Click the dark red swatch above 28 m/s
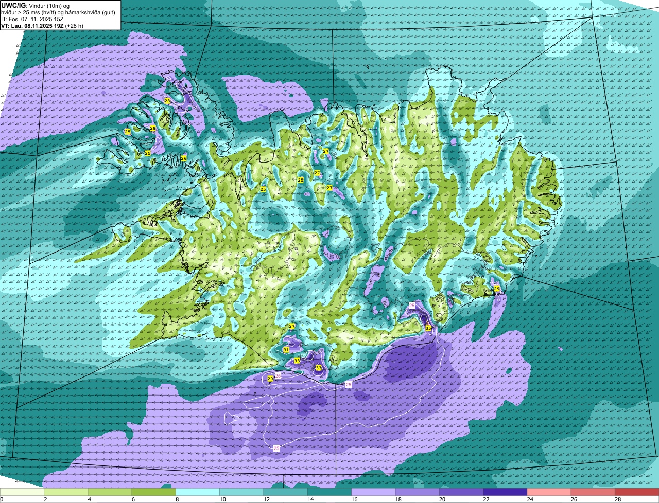659x503 pixels. (637, 492)
